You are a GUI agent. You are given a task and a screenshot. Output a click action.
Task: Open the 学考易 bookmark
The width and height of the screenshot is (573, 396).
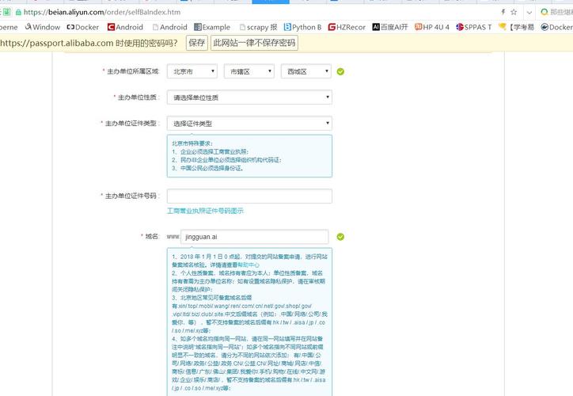[517, 27]
